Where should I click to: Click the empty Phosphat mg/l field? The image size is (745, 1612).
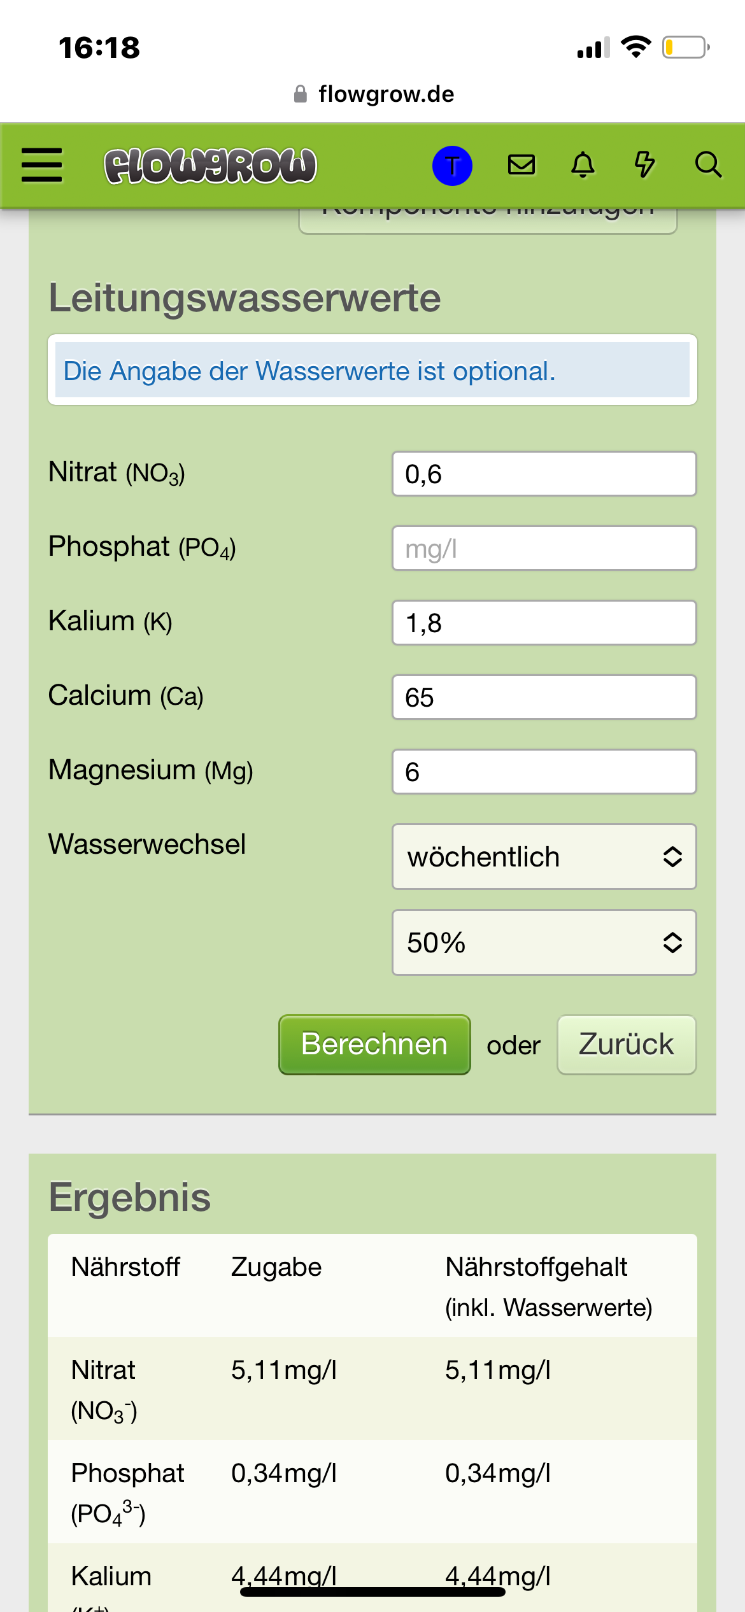click(x=544, y=548)
